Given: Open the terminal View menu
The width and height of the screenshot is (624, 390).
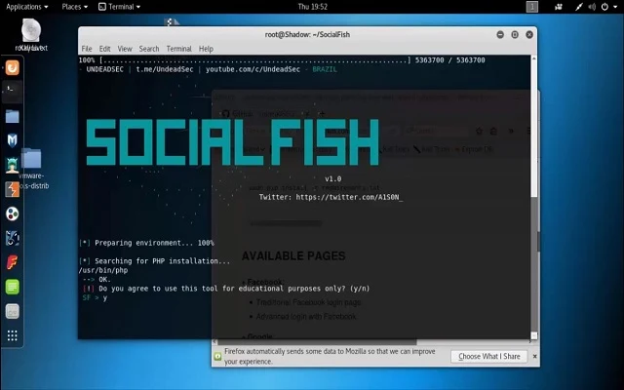Looking at the screenshot, I should tap(125, 49).
